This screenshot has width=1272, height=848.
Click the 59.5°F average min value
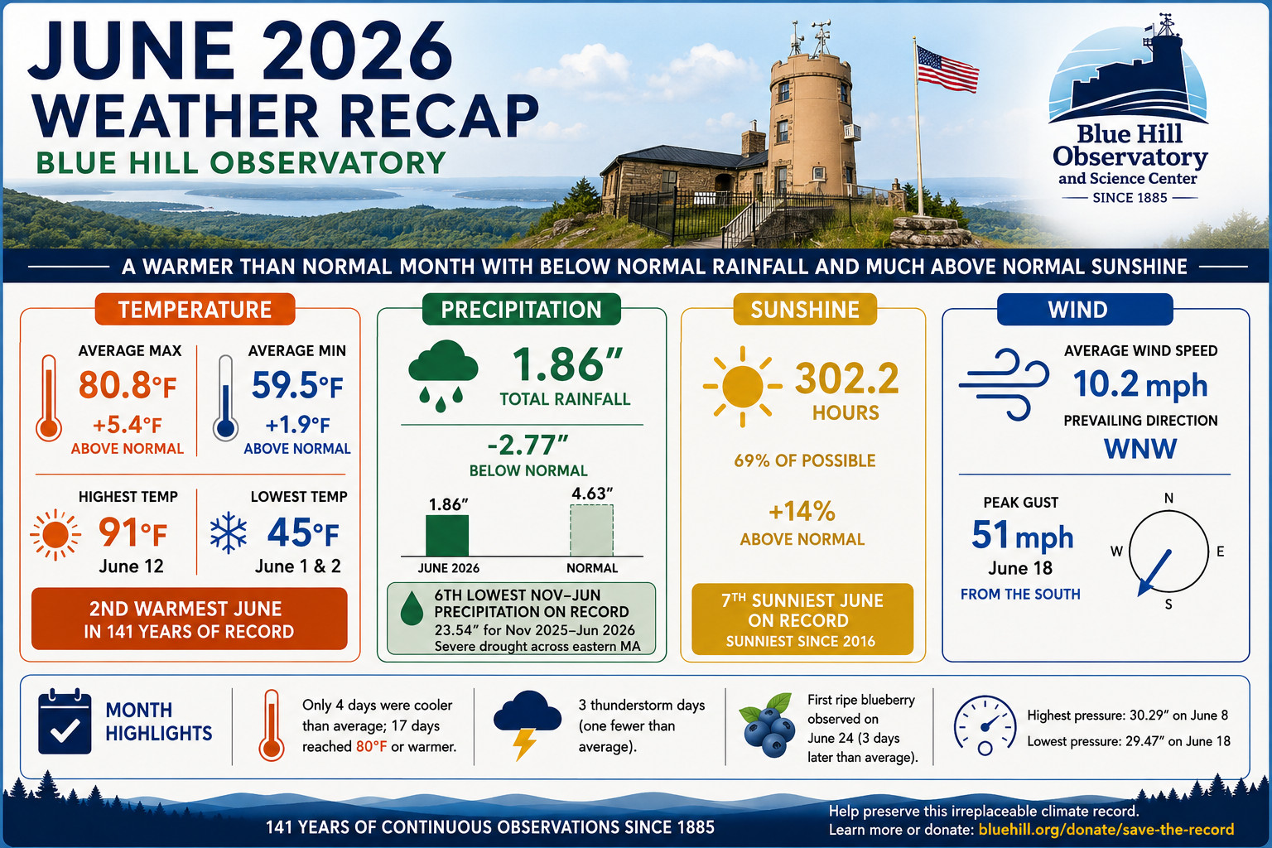click(x=297, y=386)
